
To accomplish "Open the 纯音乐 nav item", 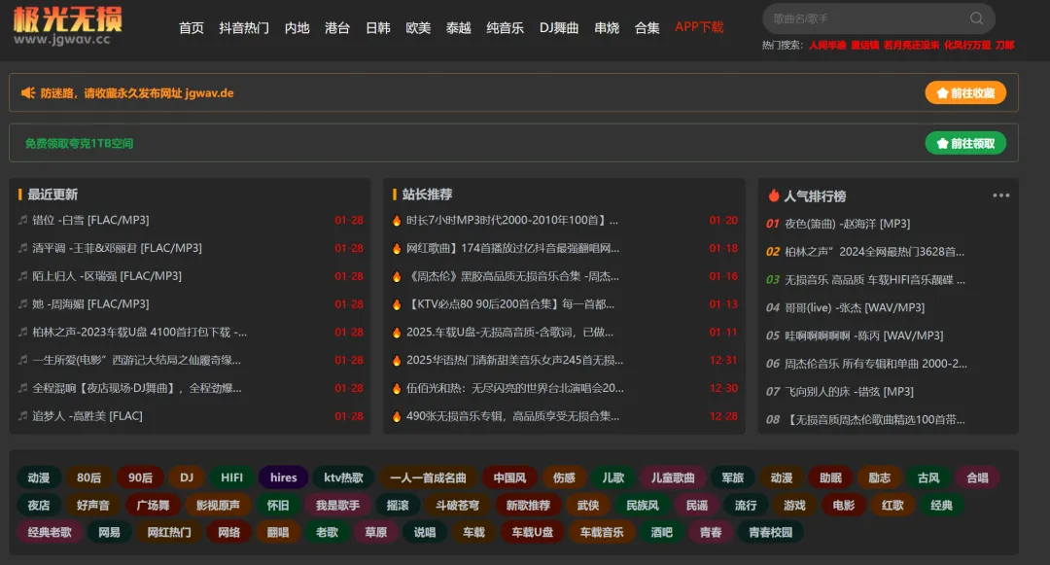I will pyautogui.click(x=505, y=27).
